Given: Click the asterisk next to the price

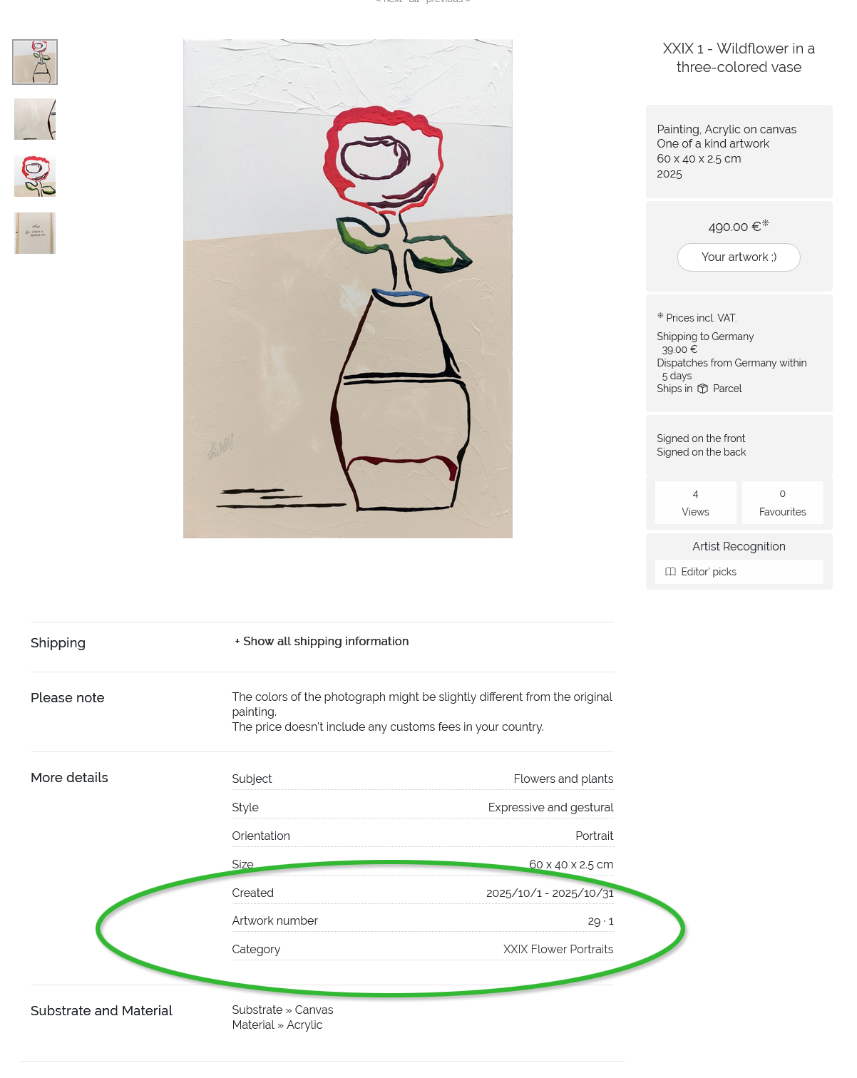Looking at the screenshot, I should 765,223.
